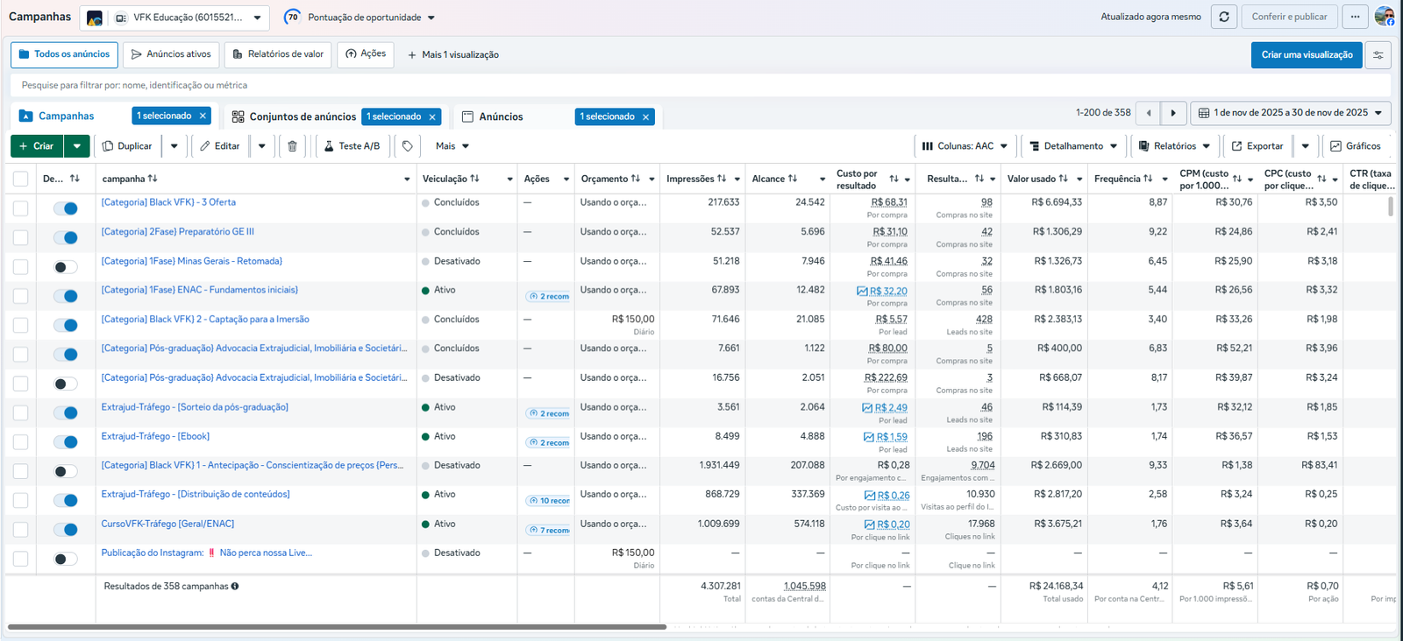Click the Criar uma visualização button
The height and width of the screenshot is (641, 1403).
pyautogui.click(x=1307, y=54)
